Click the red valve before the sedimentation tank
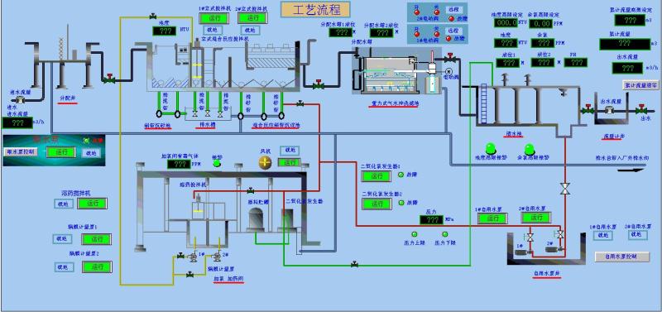Image resolution: width=662 pixels, height=312 pixels. pos(109,79)
